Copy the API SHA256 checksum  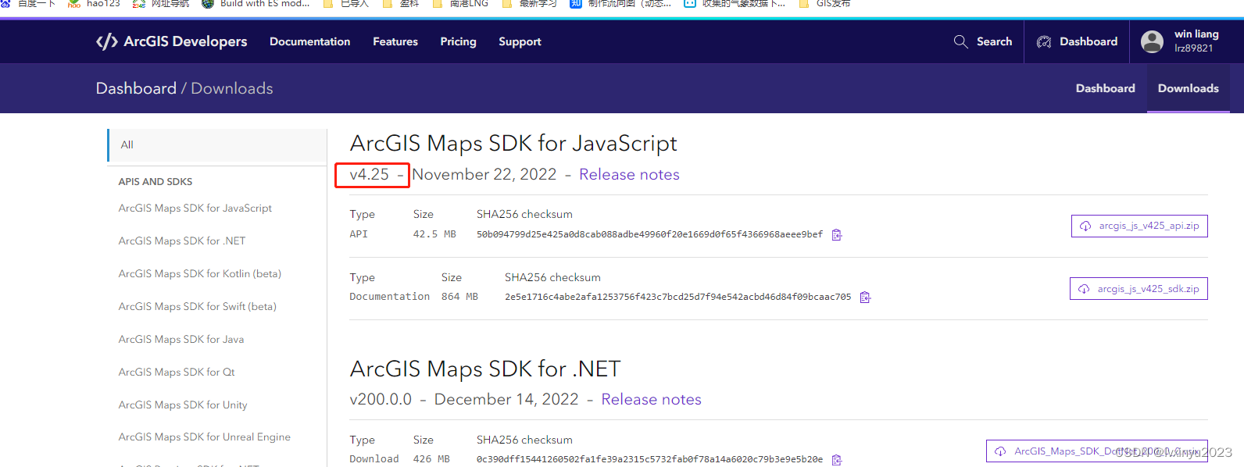click(837, 234)
